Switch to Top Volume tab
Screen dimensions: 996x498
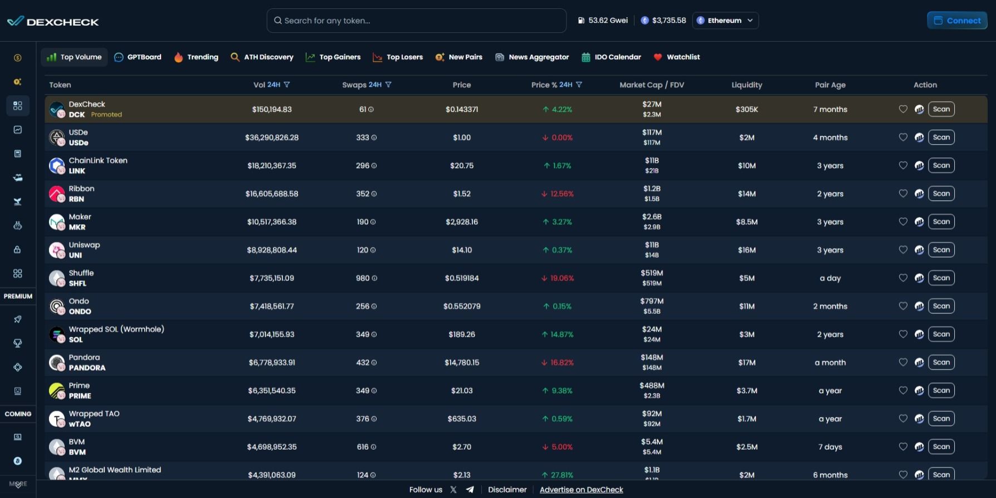[x=74, y=57]
